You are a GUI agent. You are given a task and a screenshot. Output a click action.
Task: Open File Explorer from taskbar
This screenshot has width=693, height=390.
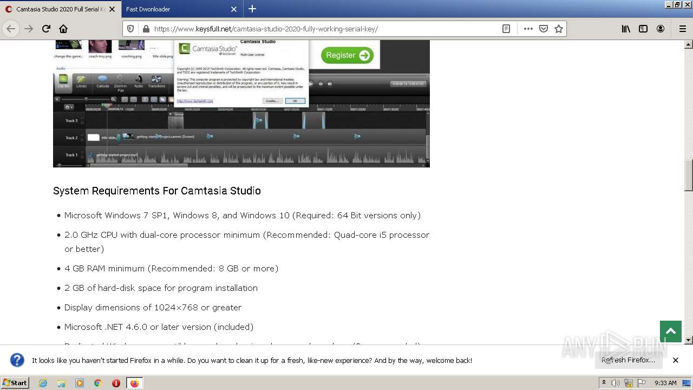tap(61, 383)
